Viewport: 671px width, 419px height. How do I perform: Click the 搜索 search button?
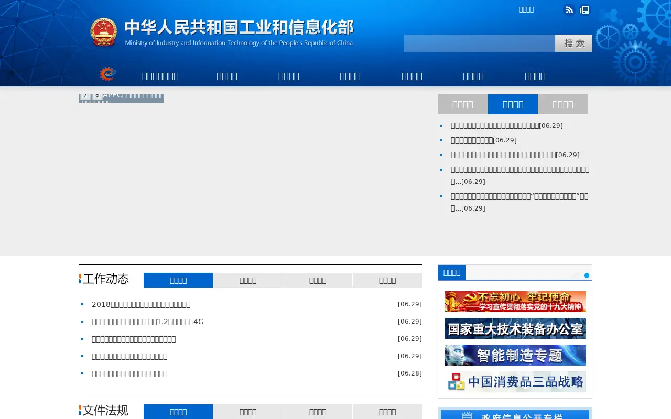pyautogui.click(x=573, y=43)
